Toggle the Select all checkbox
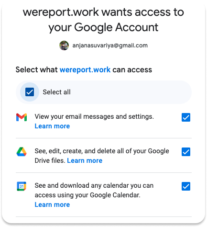Screen dimensions: 207x227 pos(30,92)
